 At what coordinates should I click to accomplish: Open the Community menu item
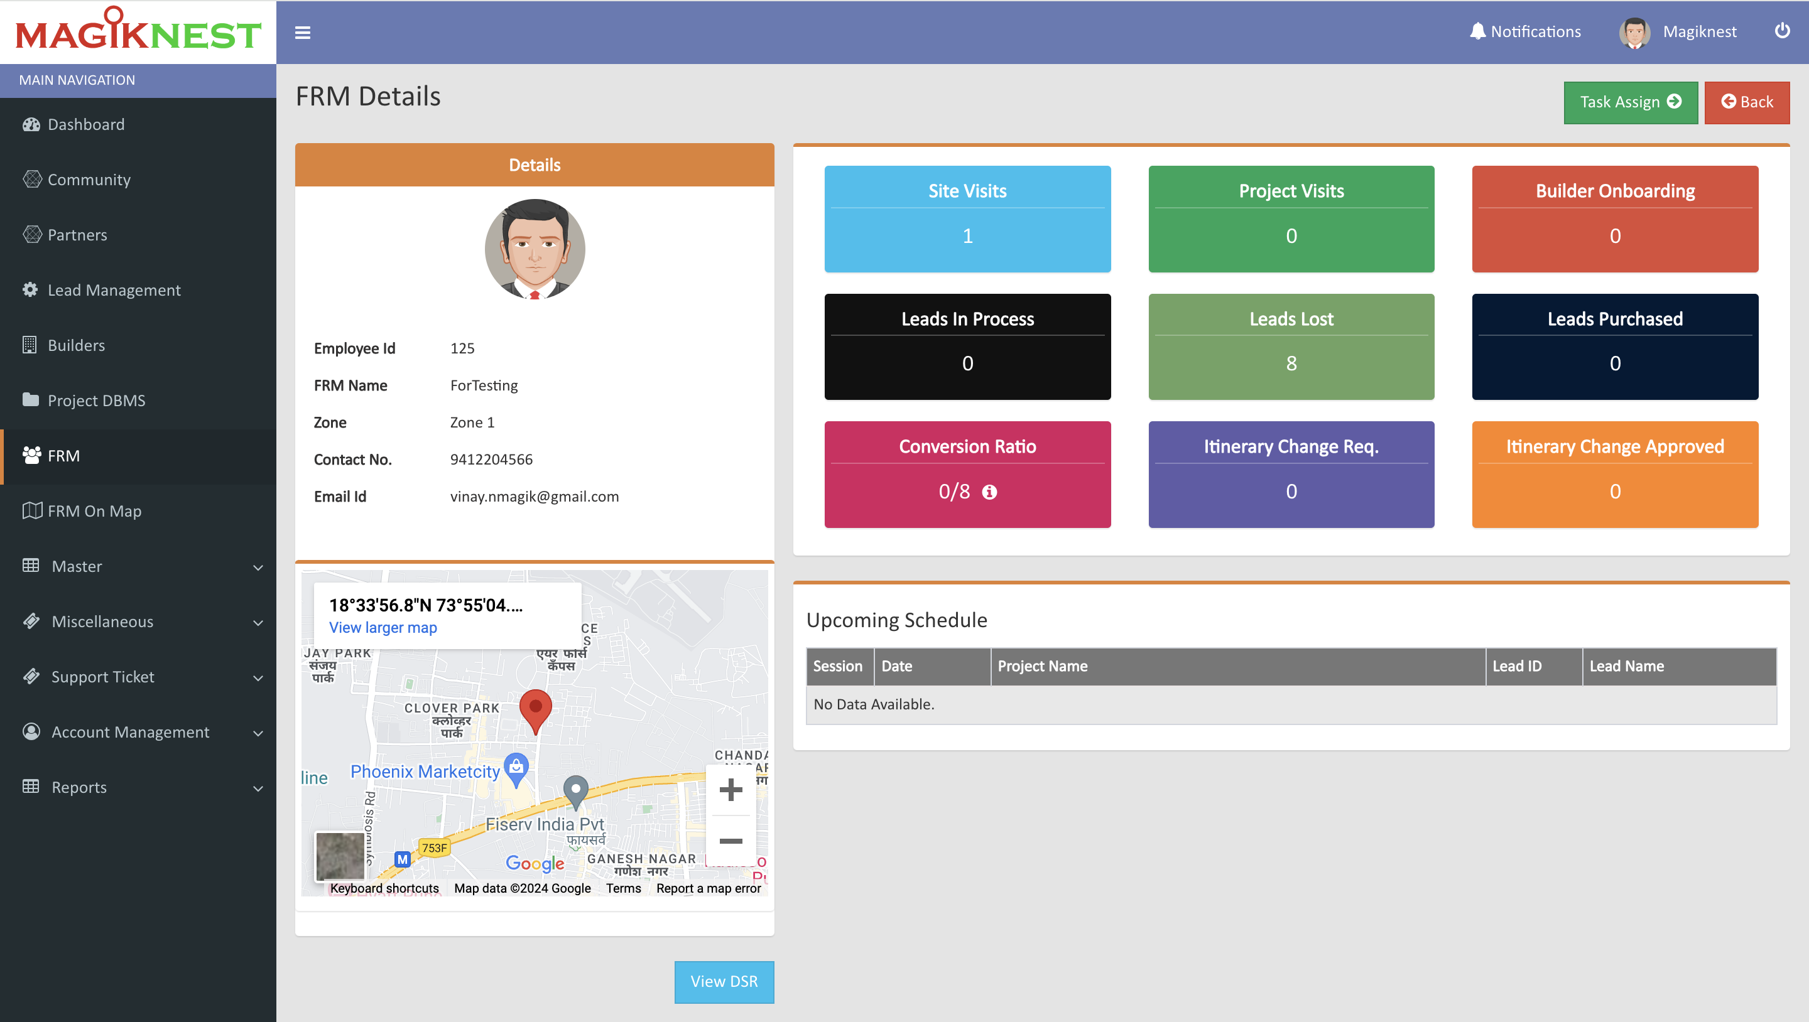pyautogui.click(x=138, y=179)
